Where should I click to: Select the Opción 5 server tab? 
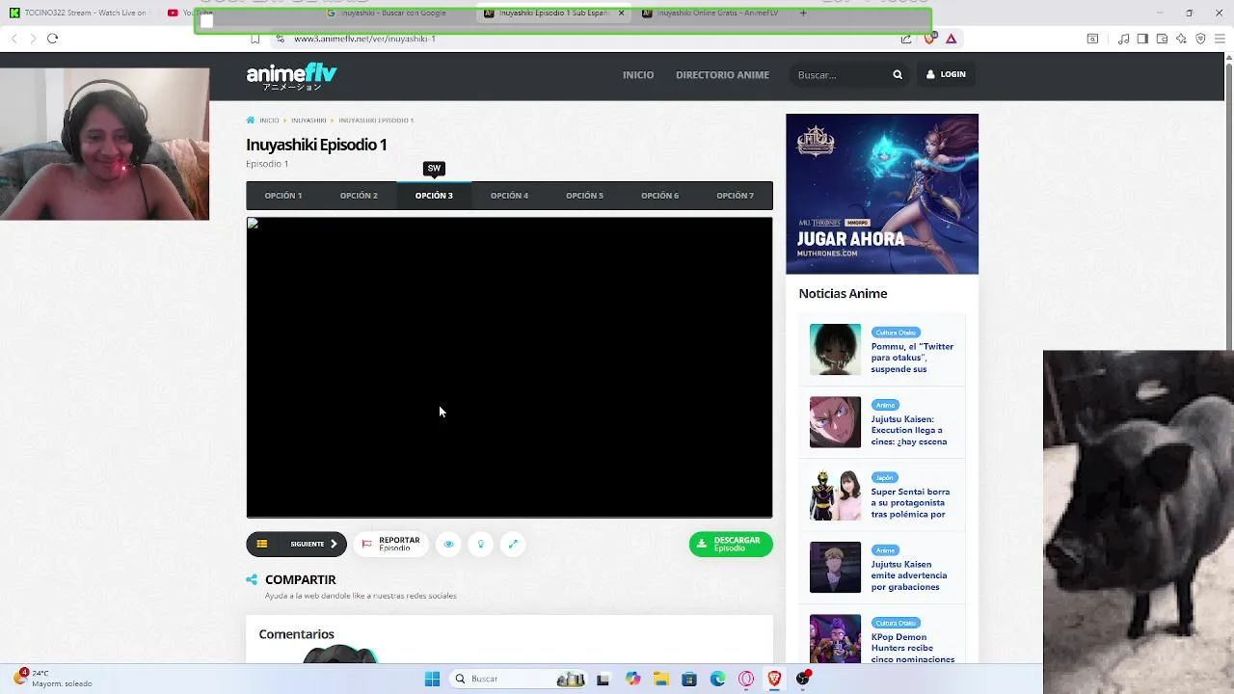coord(584,196)
